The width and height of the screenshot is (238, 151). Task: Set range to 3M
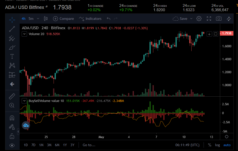49,145
